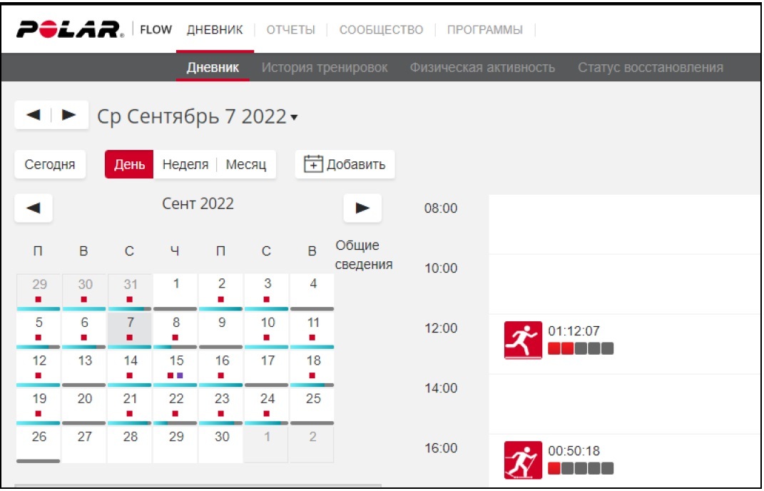The image size is (764, 491).
Task: Show previous month in mini calendar
Action: coord(34,208)
